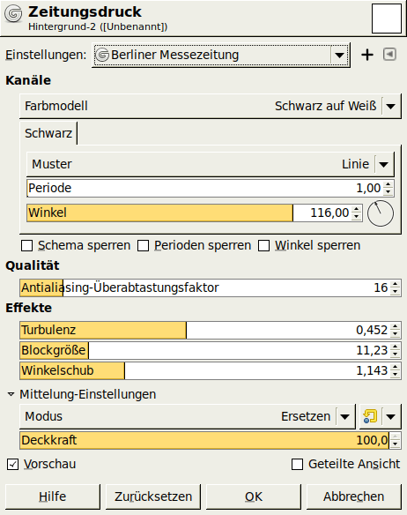This screenshot has width=407, height=515.
Task: Decrease the Blockgröße value with the down arrow
Action: (x=396, y=355)
